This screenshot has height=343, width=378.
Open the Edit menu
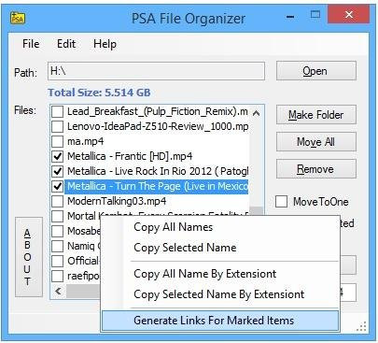[x=66, y=44]
